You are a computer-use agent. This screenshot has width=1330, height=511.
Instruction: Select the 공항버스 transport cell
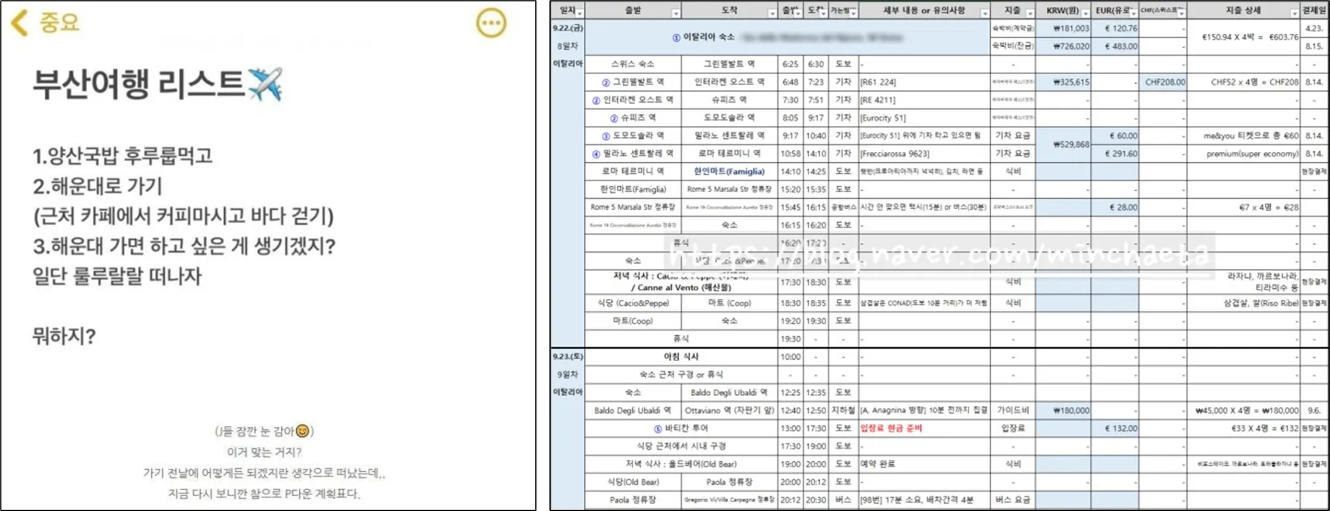tap(844, 207)
